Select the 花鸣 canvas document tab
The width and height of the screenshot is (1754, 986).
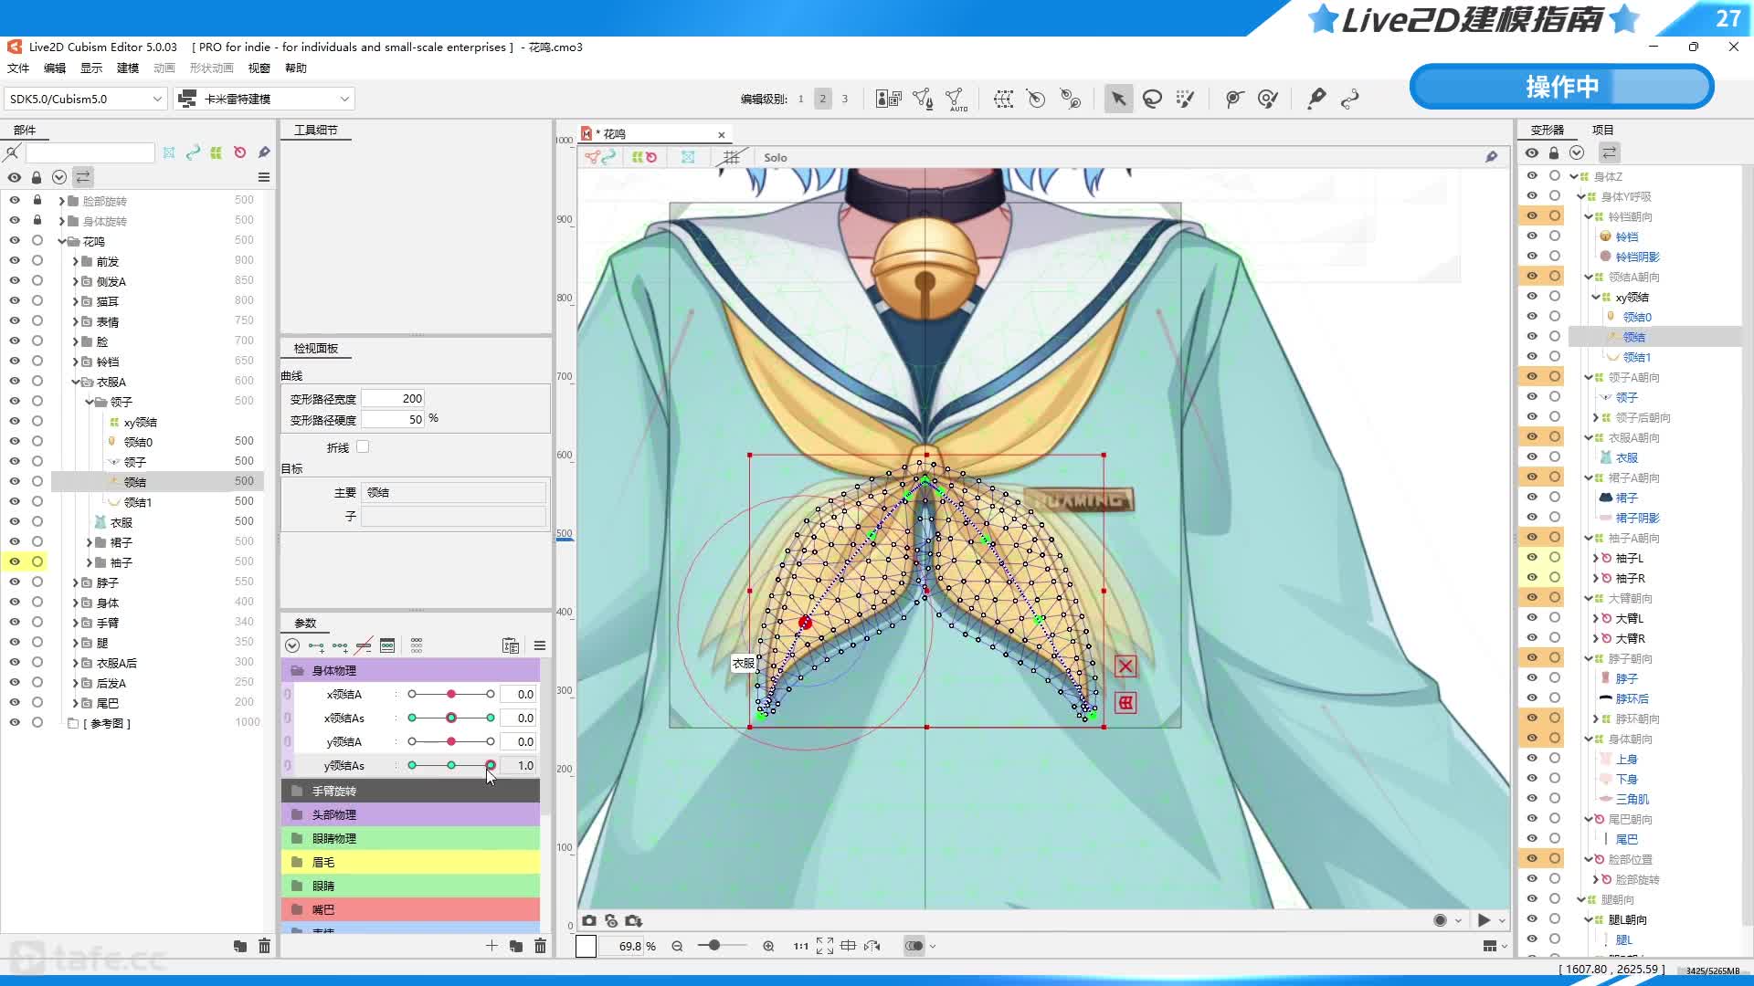pos(654,133)
